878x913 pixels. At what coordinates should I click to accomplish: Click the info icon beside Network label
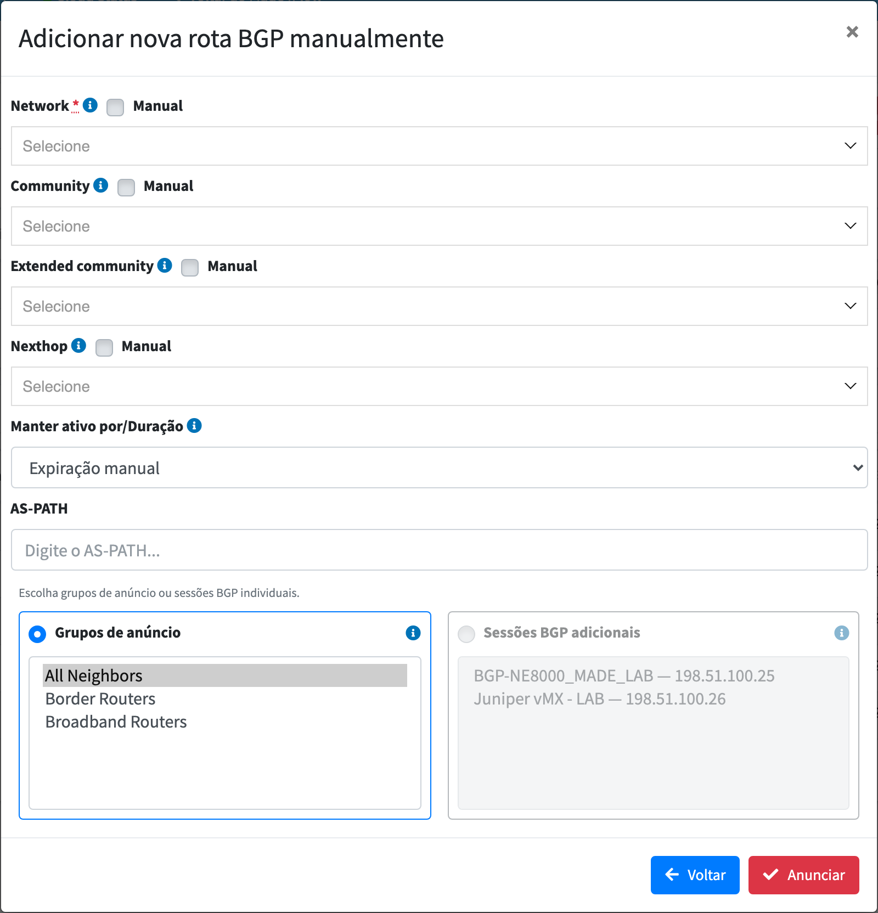point(91,105)
